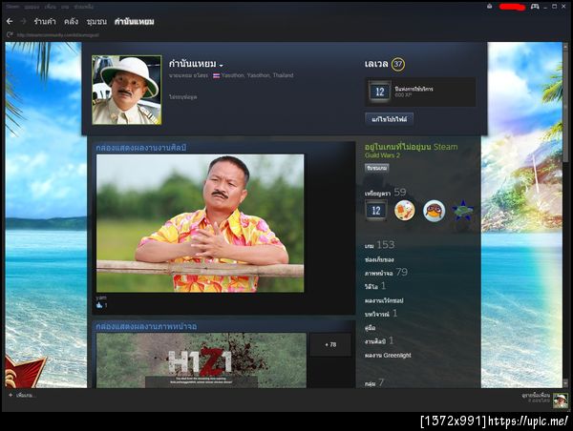This screenshot has width=573, height=431.
Task: Open the ชุมชน (Community) tab
Action: 96,22
